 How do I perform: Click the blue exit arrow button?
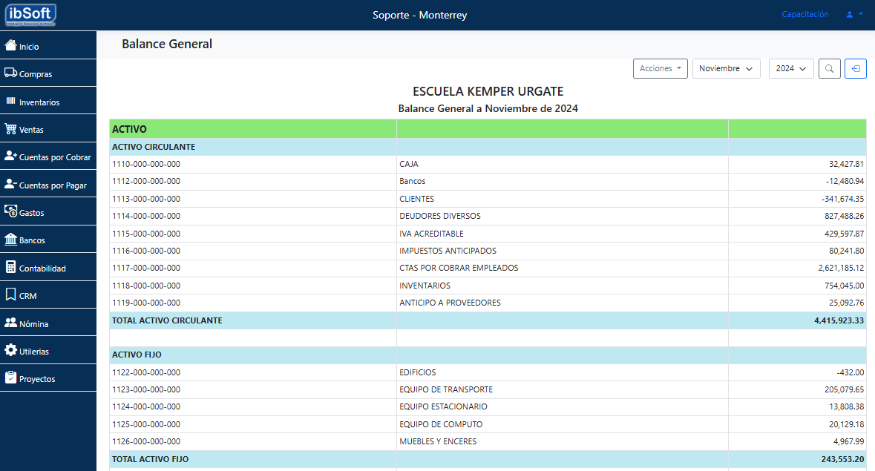855,69
